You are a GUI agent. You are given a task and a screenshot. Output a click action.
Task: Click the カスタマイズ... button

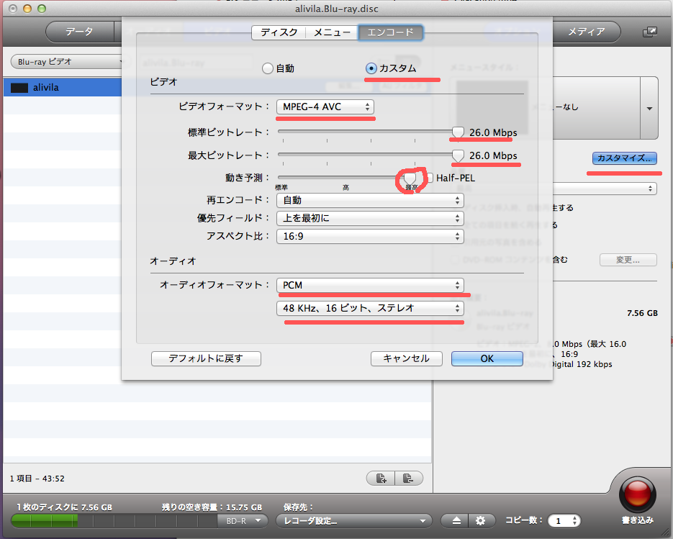[x=625, y=158]
